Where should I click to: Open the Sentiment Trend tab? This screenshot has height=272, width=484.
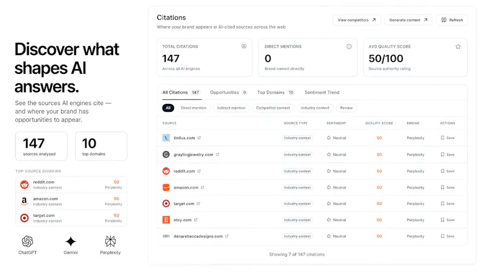tap(322, 92)
